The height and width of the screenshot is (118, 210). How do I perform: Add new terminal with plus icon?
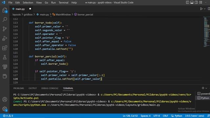coord(203,88)
